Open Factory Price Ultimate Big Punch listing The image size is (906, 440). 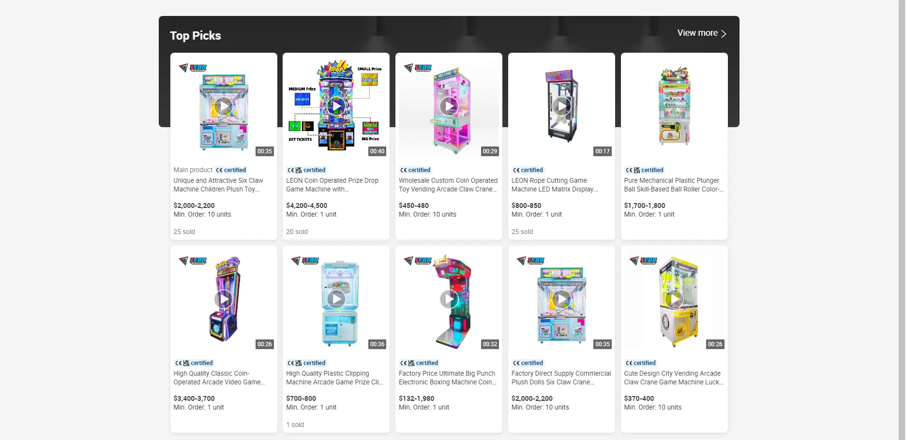tap(447, 378)
